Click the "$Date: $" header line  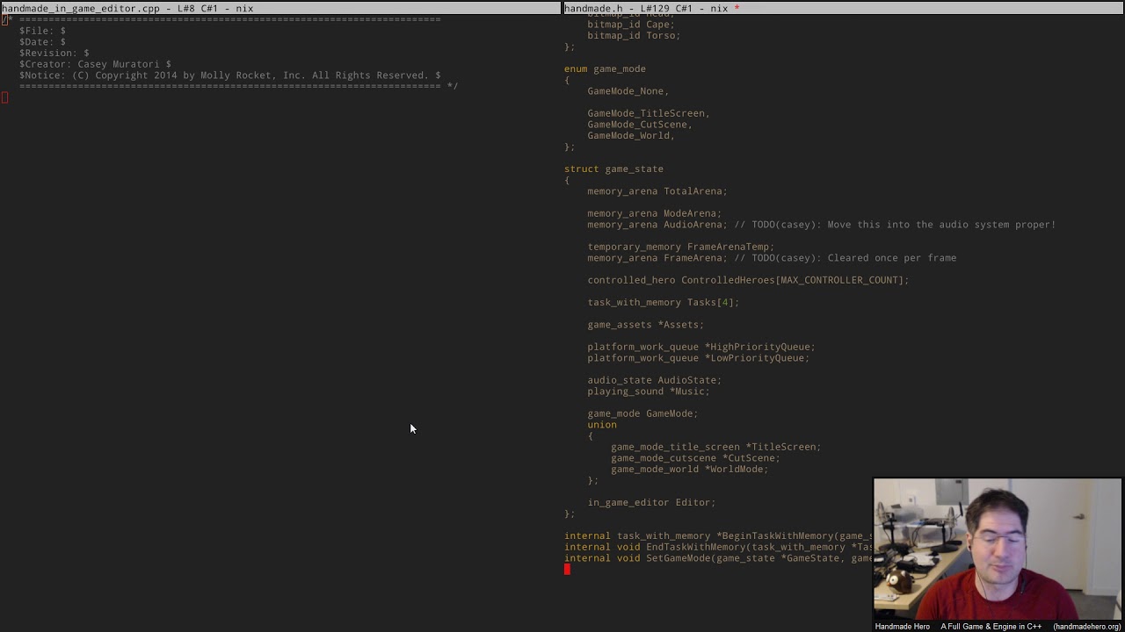[x=42, y=42]
